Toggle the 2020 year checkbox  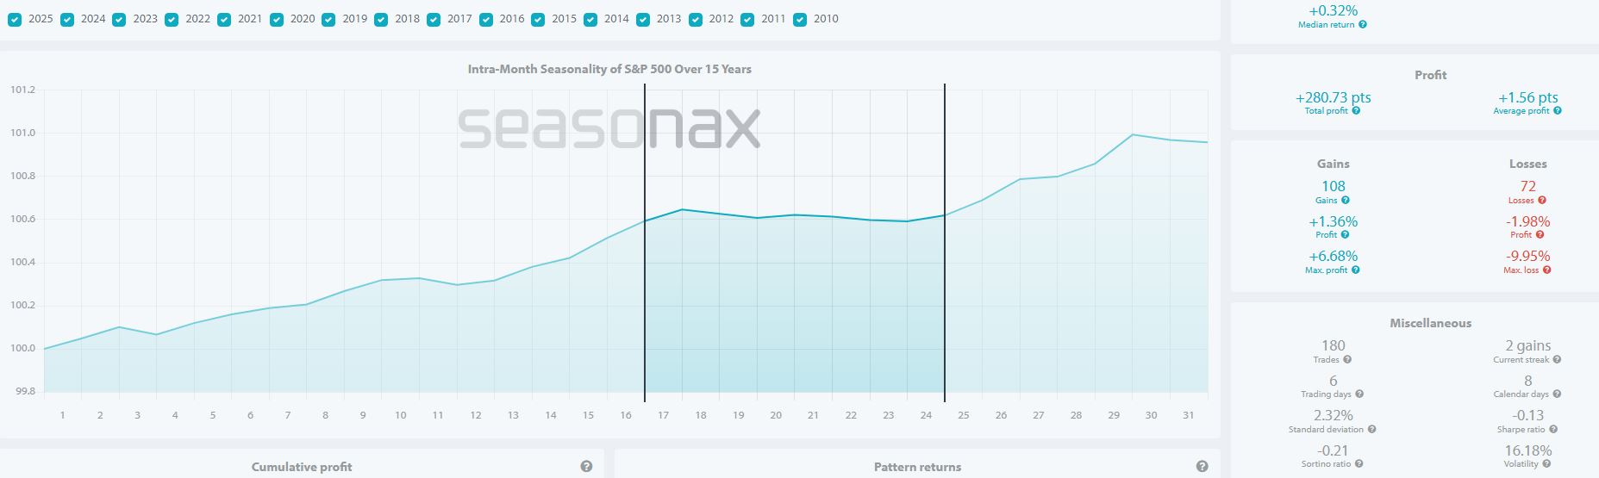[277, 19]
